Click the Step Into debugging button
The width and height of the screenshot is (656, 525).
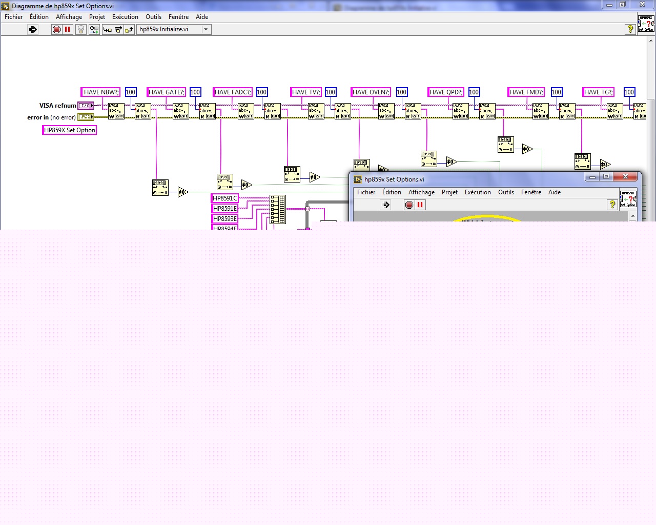[107, 29]
